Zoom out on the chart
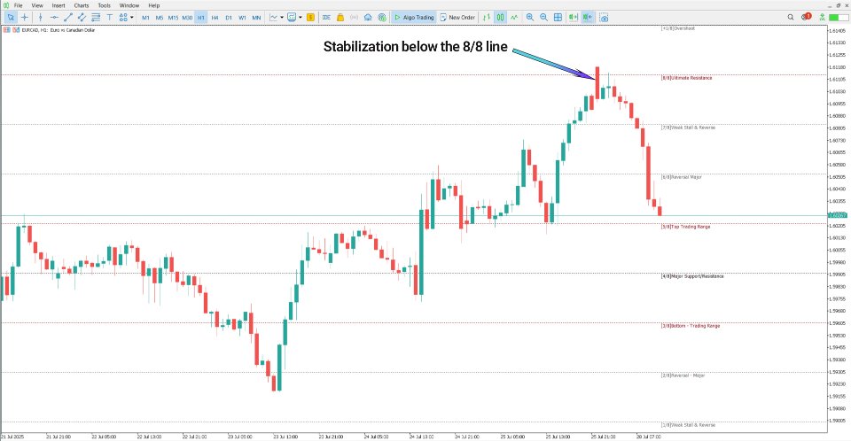851x441 pixels. point(543,18)
